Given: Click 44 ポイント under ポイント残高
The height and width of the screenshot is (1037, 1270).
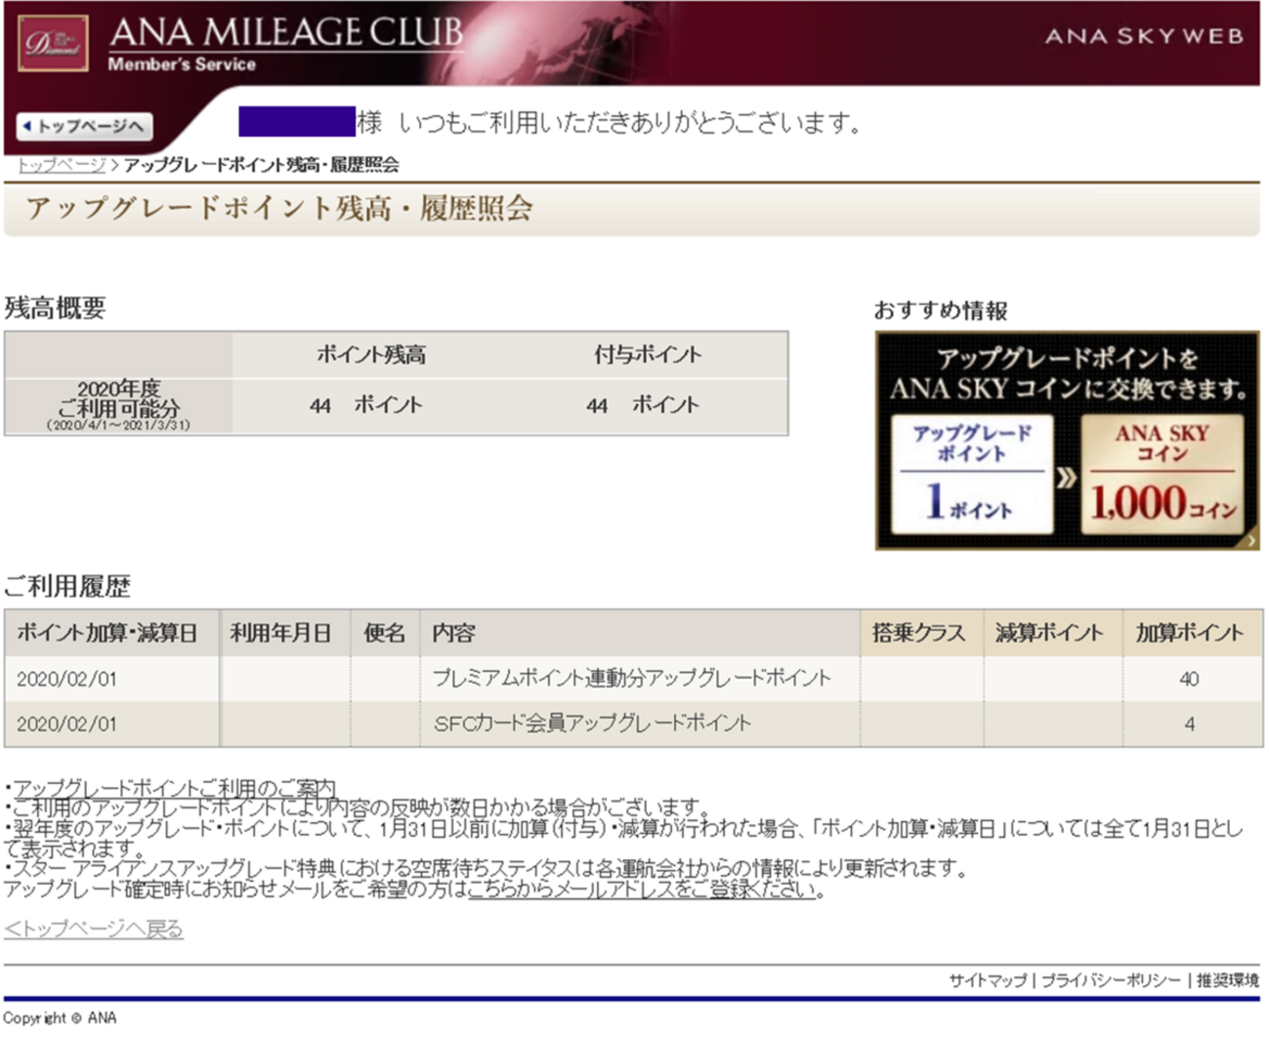Looking at the screenshot, I should [366, 405].
